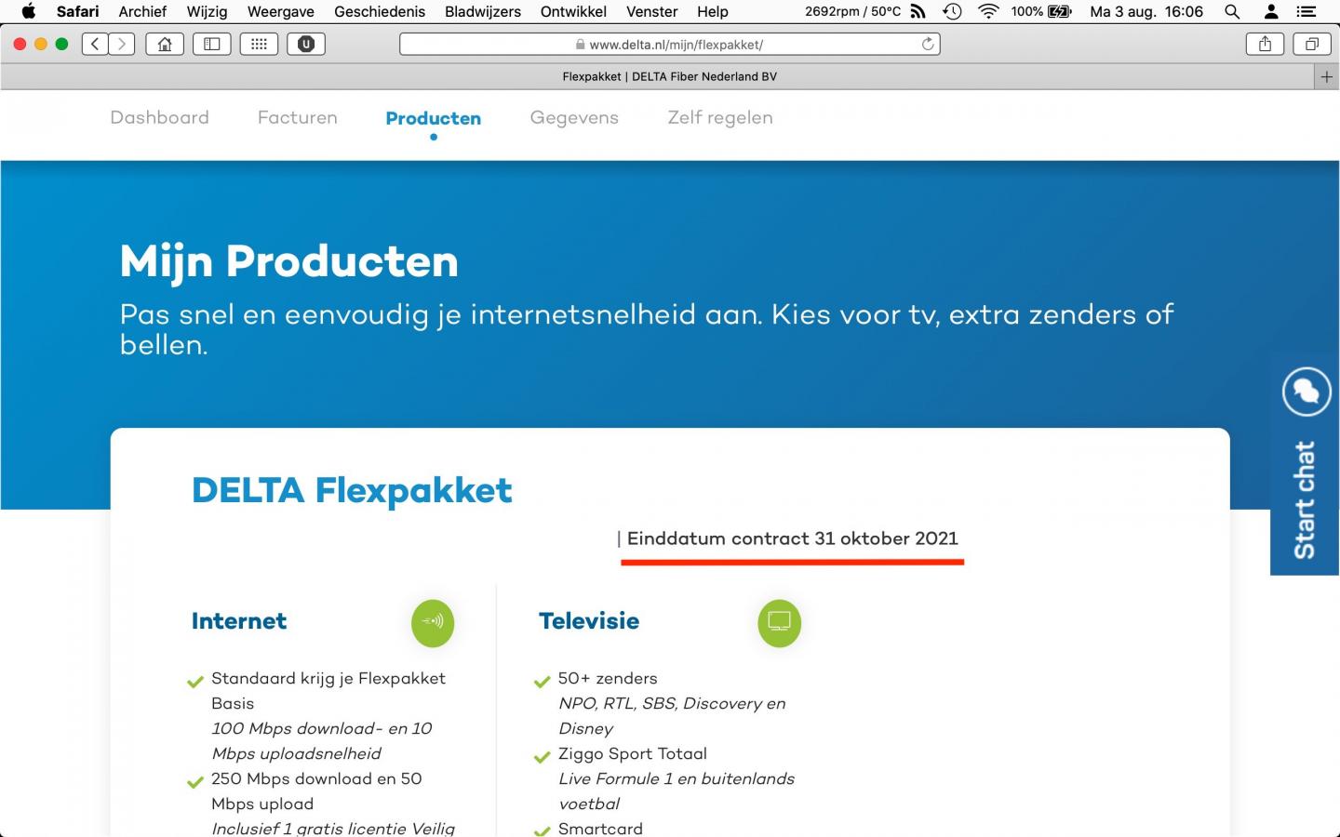Open the Top Sites grid button

tap(259, 44)
